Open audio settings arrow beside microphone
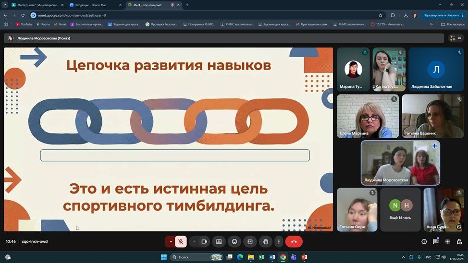The height and width of the screenshot is (263, 468). (x=171, y=241)
